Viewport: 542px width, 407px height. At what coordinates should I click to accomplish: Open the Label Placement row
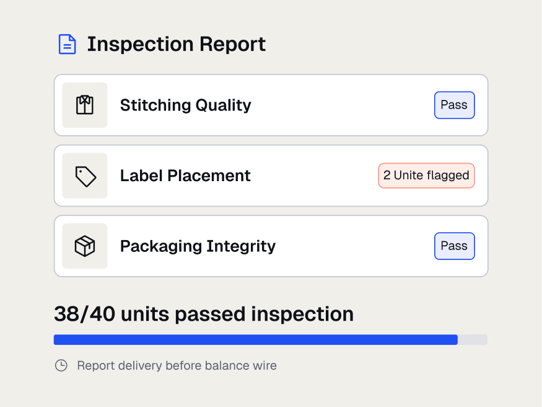click(271, 176)
